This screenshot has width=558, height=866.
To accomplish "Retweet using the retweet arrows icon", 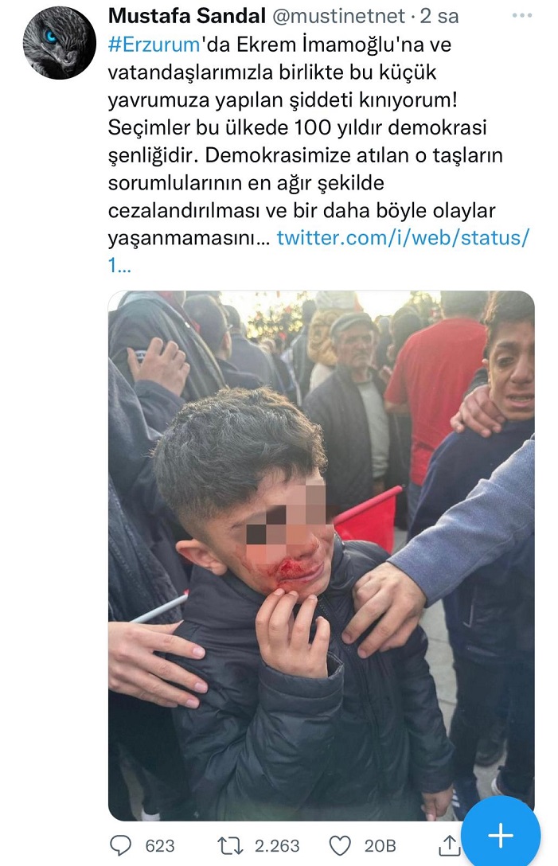I will click(x=229, y=845).
